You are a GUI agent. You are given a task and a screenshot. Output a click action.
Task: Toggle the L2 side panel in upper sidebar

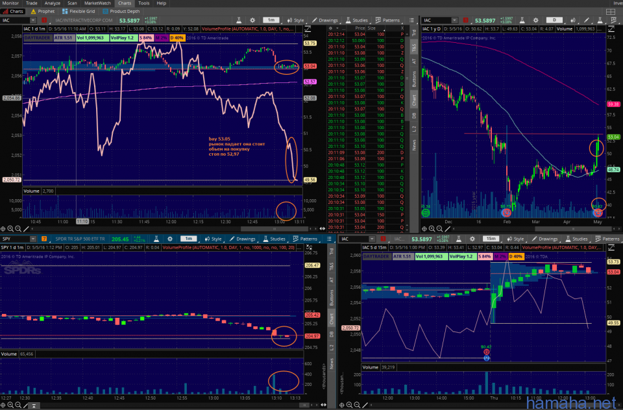(413, 128)
